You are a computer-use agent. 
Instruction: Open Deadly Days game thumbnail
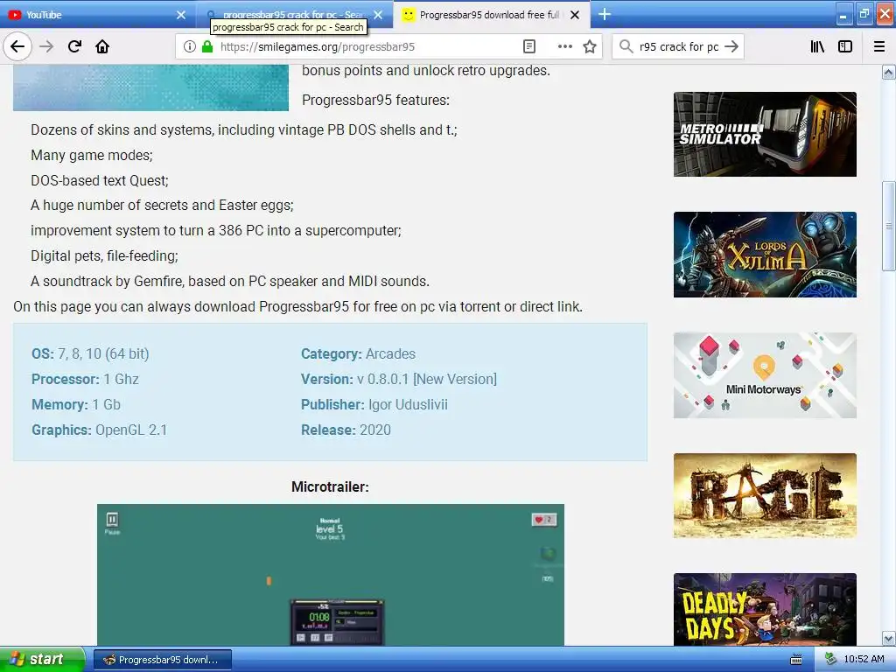765,609
